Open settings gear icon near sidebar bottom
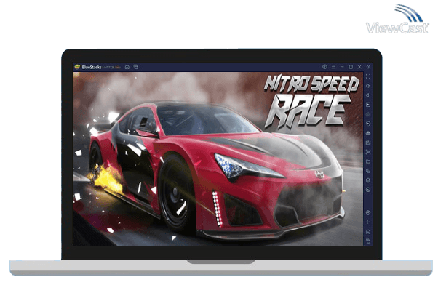Viewport: 438px width, 301px height. [368, 213]
